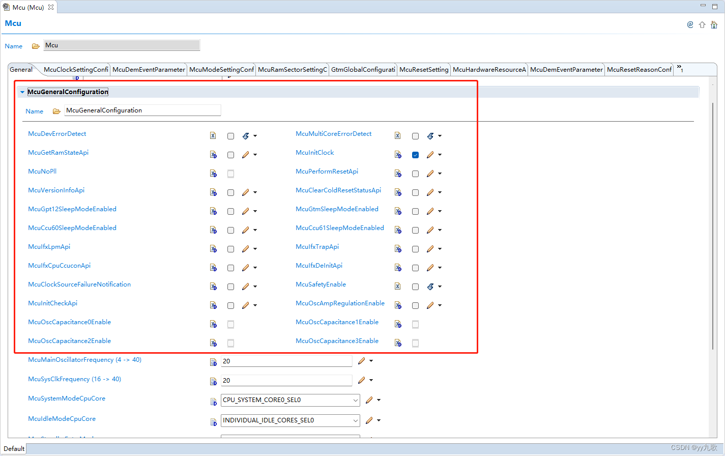Viewport: 725px width, 456px height.
Task: Enable the McuDevErrorDetect checkbox
Action: click(x=230, y=136)
